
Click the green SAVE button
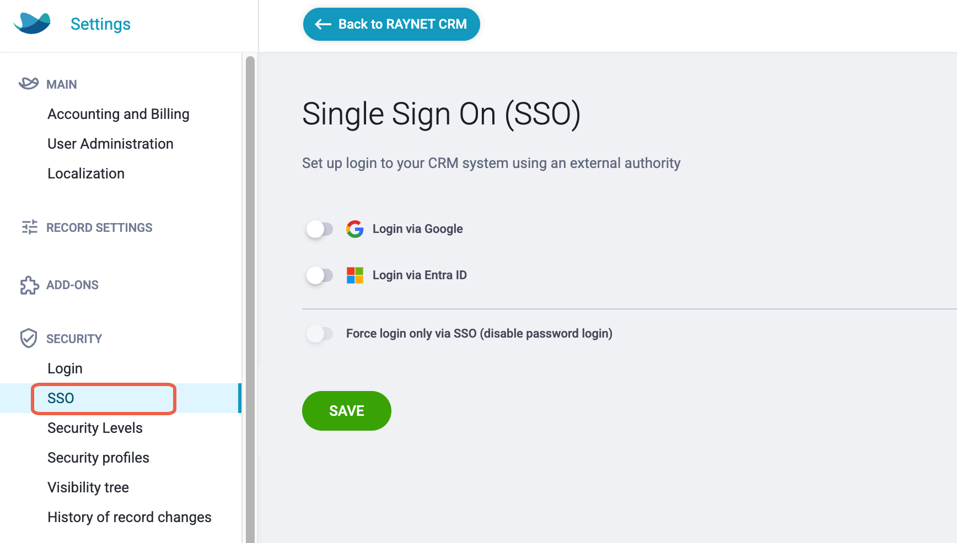347,411
